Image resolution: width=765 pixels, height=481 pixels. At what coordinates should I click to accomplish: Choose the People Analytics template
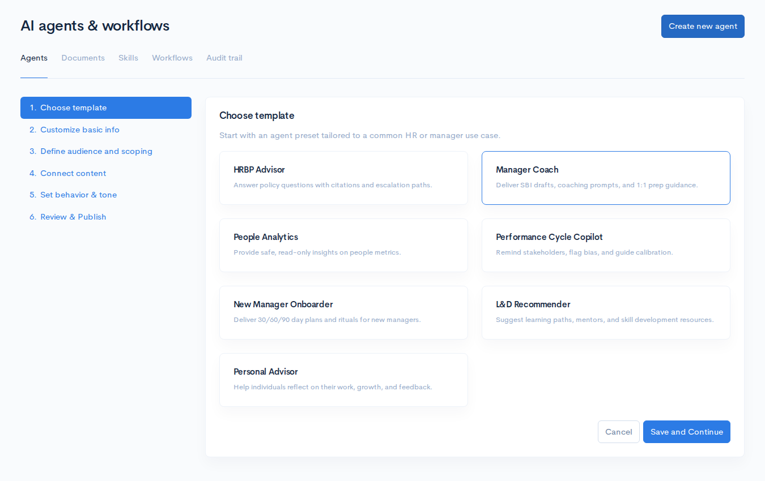(343, 245)
